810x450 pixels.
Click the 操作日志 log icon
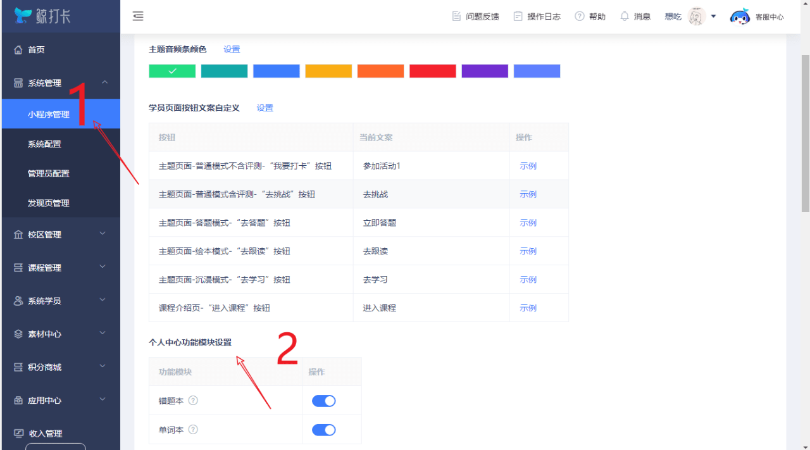coord(518,16)
